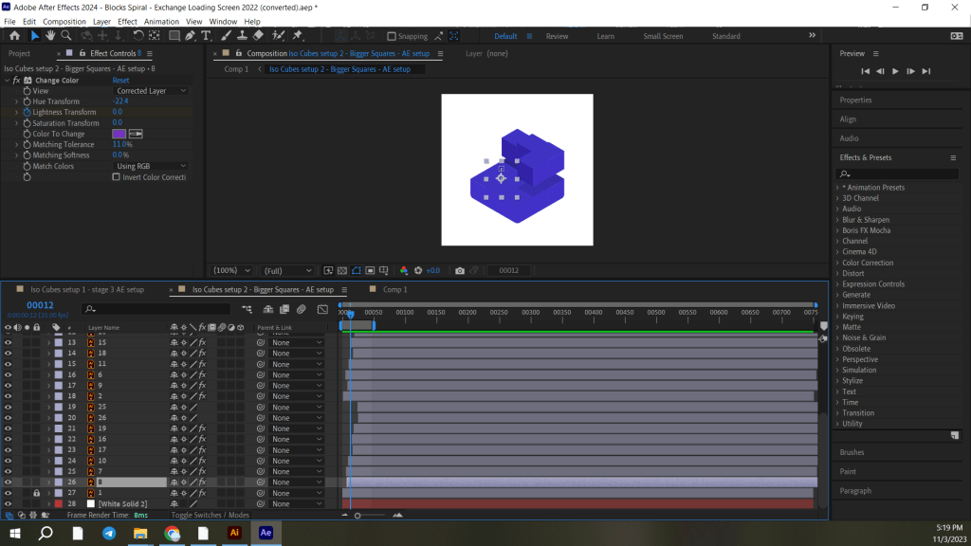
Task: Select the Eraser tool
Action: [259, 36]
